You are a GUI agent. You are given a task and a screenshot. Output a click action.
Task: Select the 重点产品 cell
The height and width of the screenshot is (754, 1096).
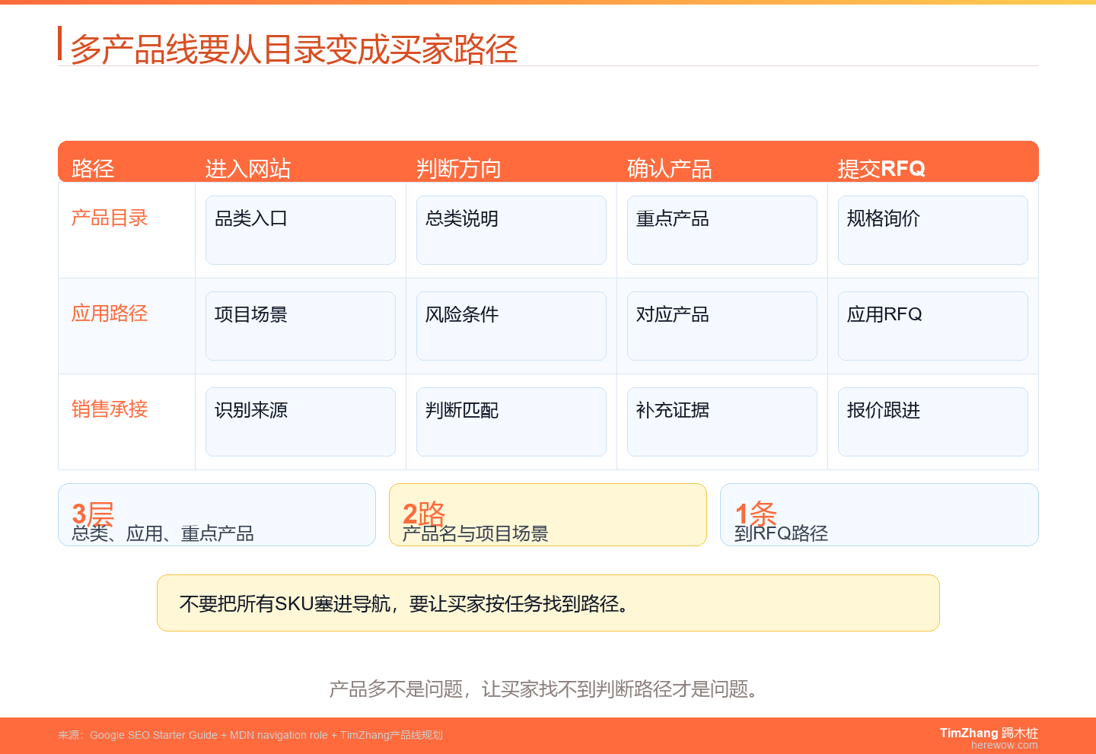[x=722, y=231]
